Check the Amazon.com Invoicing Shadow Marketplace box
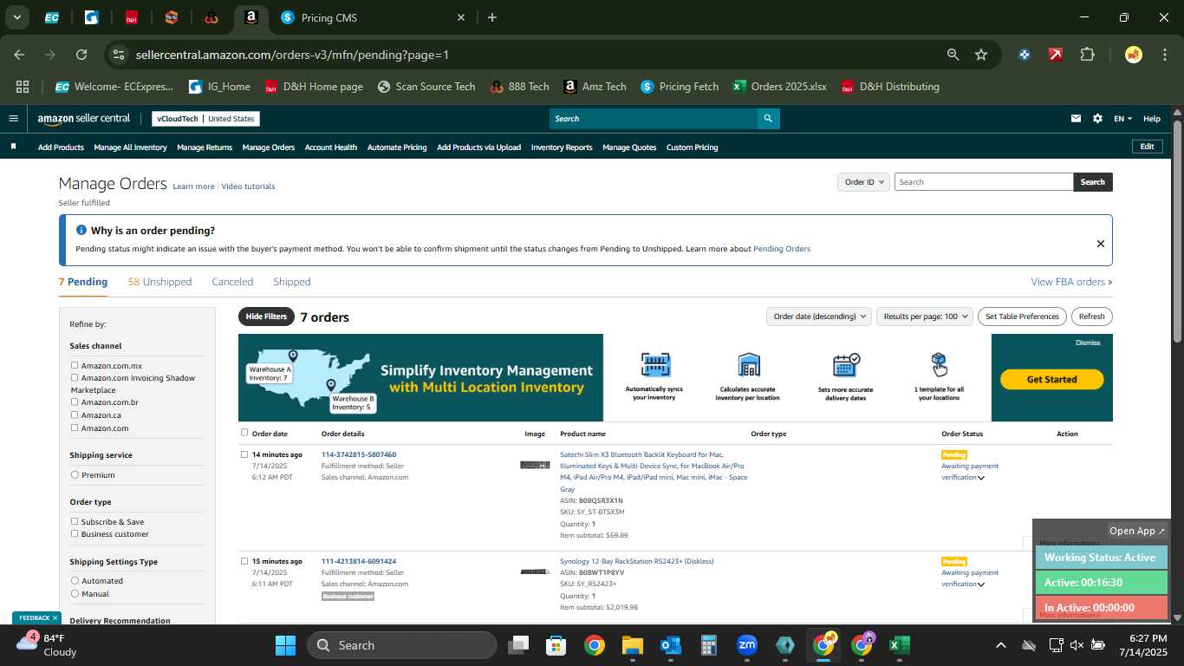 pos(75,377)
